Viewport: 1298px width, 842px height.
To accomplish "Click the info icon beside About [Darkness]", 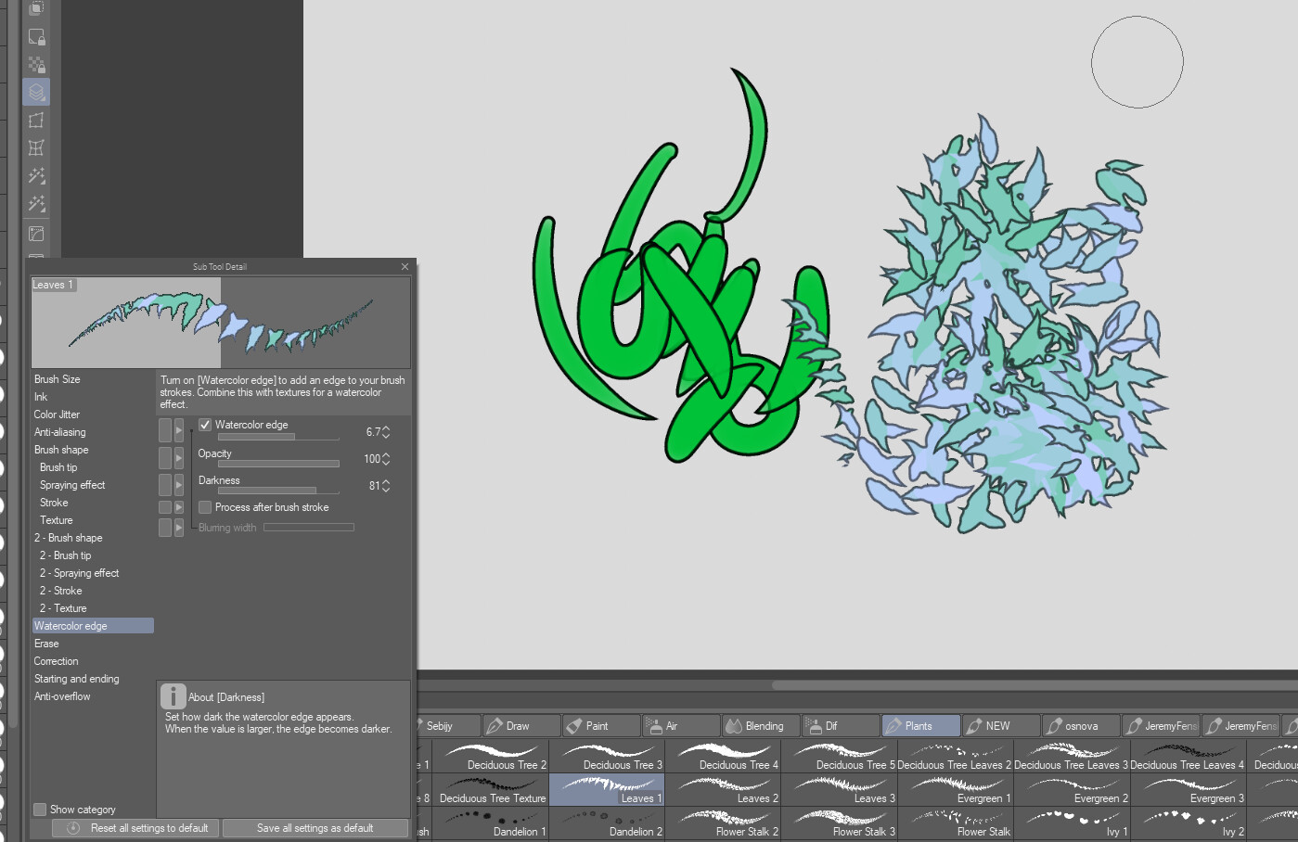I will (173, 696).
